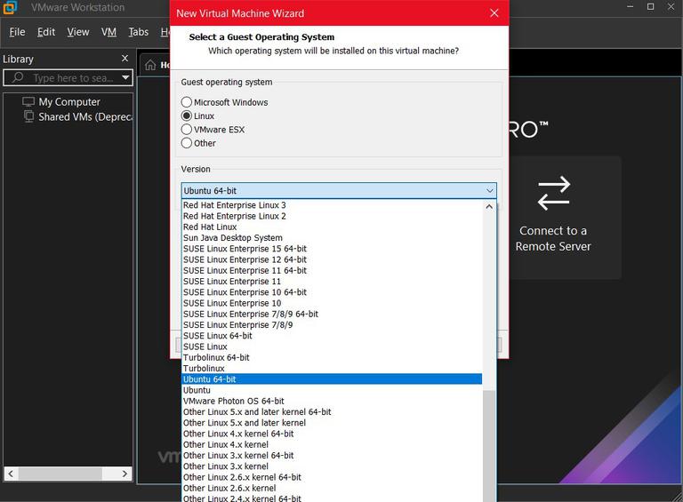
Task: Open the File menu
Action: coord(17,32)
